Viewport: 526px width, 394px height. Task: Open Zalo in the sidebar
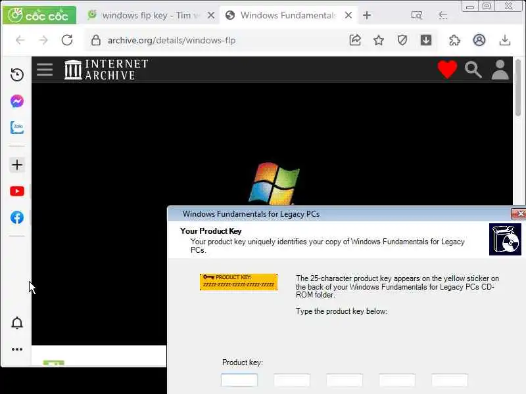17,127
